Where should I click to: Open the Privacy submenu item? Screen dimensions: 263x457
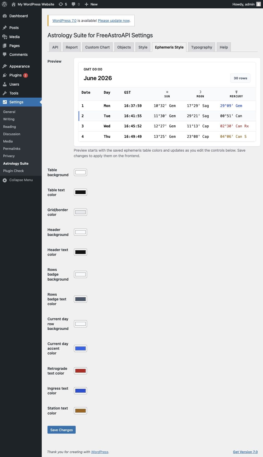pos(9,156)
